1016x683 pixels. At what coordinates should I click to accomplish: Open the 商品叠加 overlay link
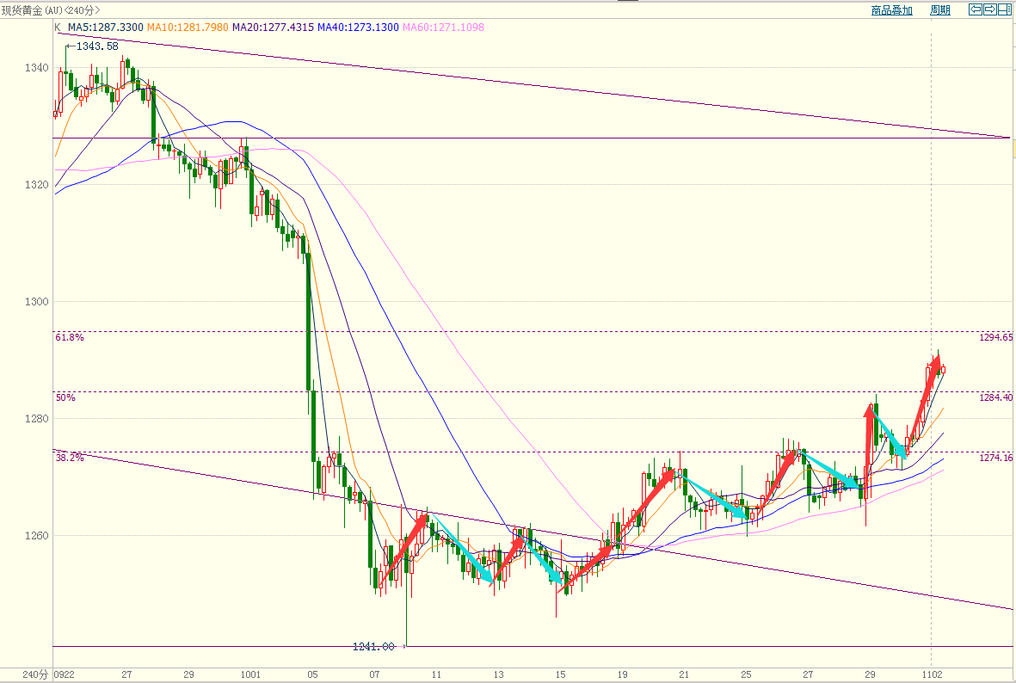(x=891, y=9)
